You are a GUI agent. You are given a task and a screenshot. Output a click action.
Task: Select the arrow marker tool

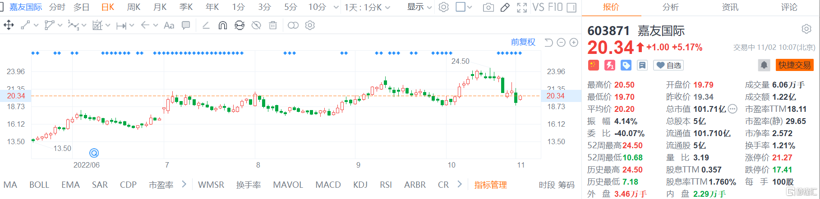tap(145, 25)
